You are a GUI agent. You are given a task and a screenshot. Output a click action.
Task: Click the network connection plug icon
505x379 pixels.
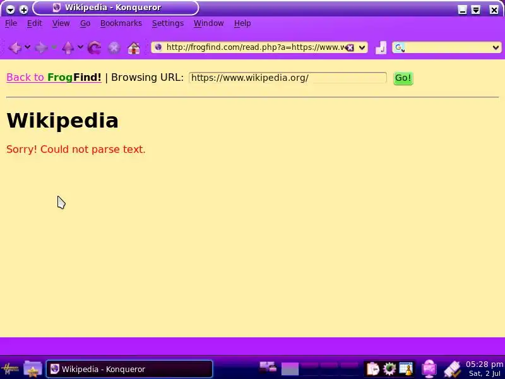click(453, 370)
